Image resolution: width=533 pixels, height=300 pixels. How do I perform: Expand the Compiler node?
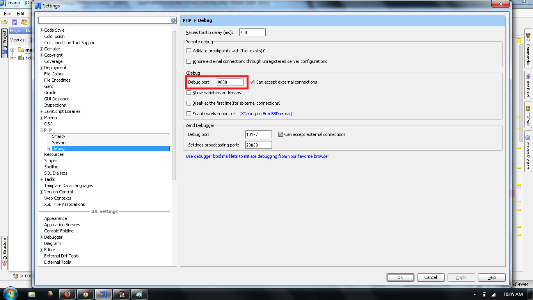click(x=41, y=49)
